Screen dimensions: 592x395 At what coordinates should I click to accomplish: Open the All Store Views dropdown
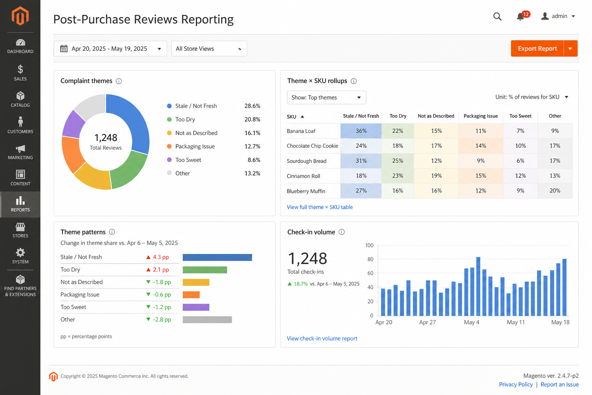point(209,49)
